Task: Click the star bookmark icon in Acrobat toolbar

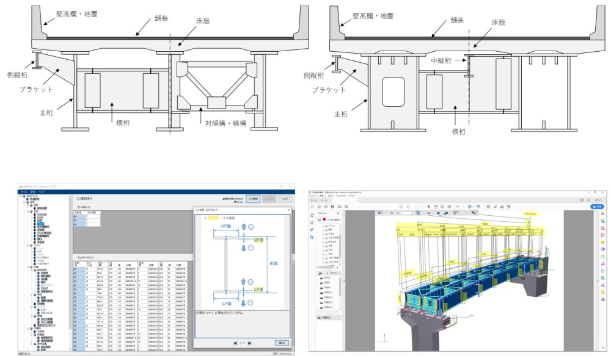Action: click(x=319, y=207)
